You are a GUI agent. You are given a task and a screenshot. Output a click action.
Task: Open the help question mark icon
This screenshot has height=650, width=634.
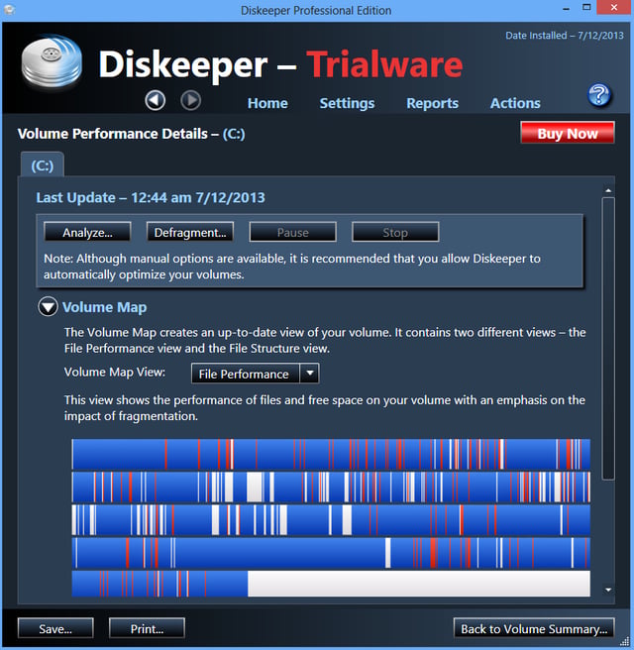coord(598,94)
